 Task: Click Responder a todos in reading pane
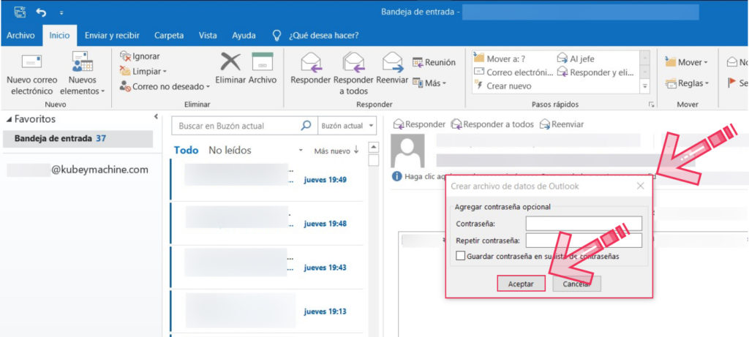(x=492, y=124)
